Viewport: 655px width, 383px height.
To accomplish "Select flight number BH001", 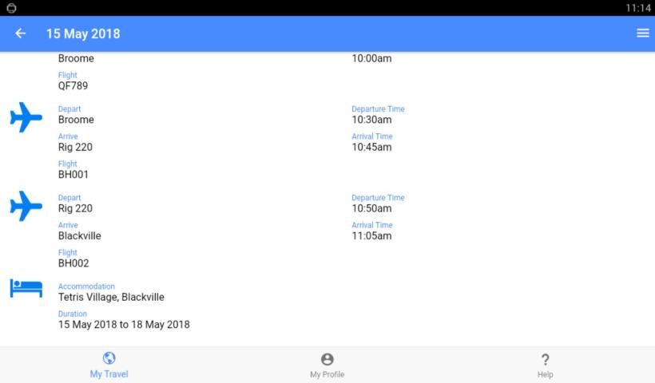I will pos(73,175).
